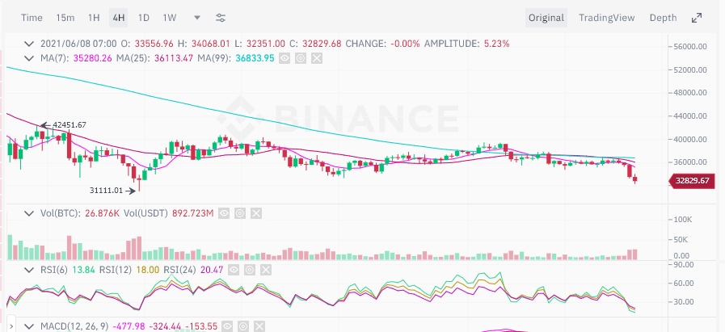Expand chart to fullscreen
The height and width of the screenshot is (332, 725).
(x=697, y=18)
